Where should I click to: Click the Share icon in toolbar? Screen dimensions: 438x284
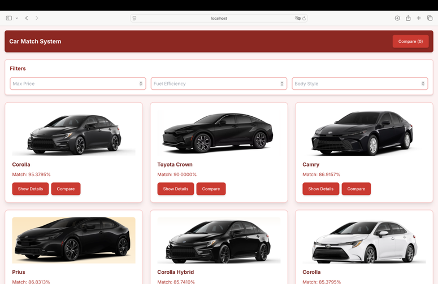tap(408, 18)
